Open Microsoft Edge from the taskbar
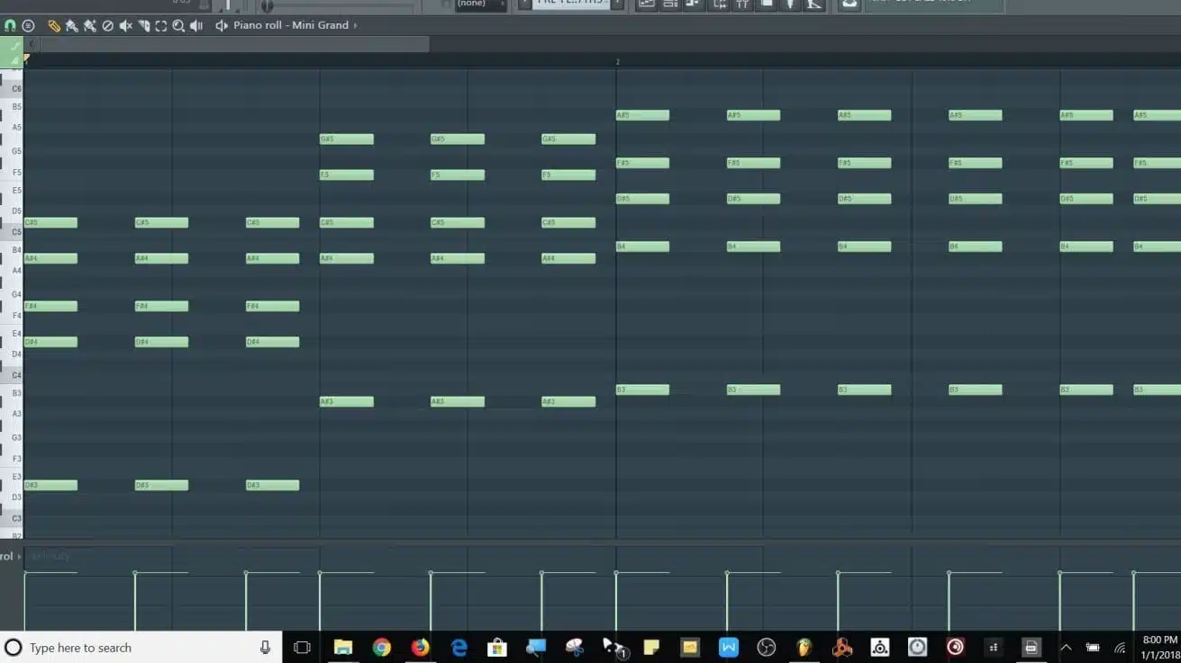Screen dimensions: 1181x663 click(459, 648)
